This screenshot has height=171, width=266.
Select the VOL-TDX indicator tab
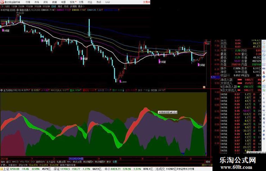pos(24,162)
